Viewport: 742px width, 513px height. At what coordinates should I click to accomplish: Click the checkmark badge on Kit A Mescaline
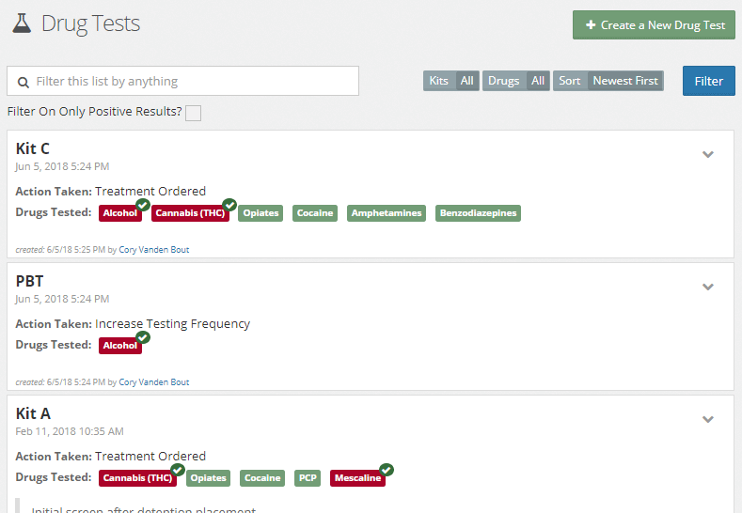tap(387, 470)
